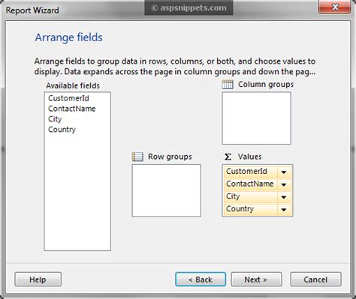Click the Help button
Image resolution: width=356 pixels, height=299 pixels.
38,280
